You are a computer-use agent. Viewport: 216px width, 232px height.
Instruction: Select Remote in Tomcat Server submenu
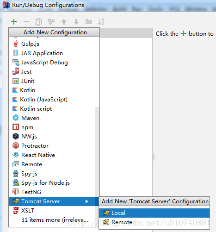click(x=154, y=222)
